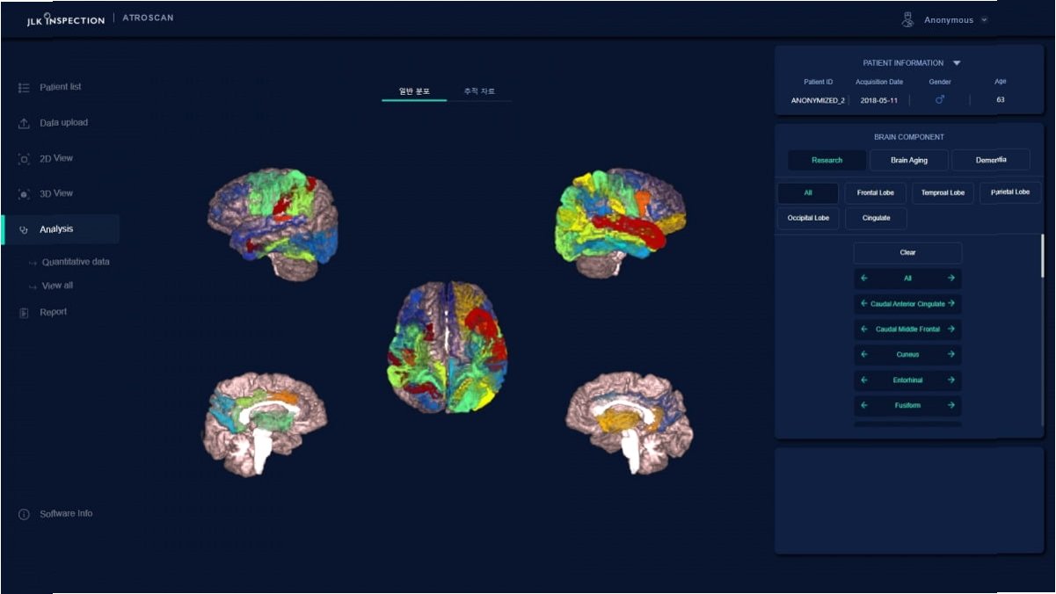Click the lower-right medial brain model
The width and height of the screenshot is (1056, 594).
[x=630, y=424]
